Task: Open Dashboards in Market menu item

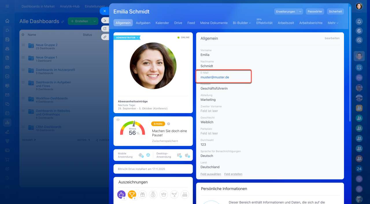Action: (38, 6)
